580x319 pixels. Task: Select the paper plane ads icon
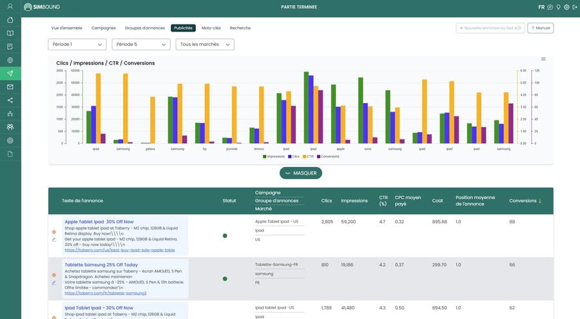10,73
